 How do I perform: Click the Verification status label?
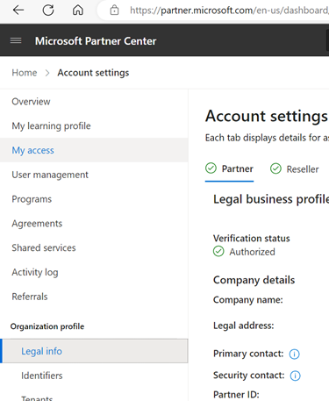(x=252, y=239)
